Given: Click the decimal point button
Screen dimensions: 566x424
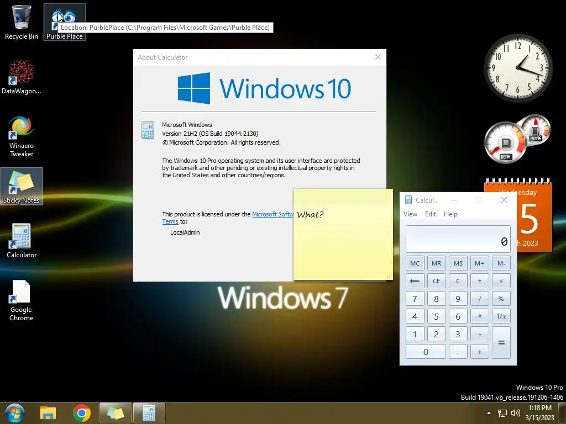Looking at the screenshot, I should [x=458, y=352].
